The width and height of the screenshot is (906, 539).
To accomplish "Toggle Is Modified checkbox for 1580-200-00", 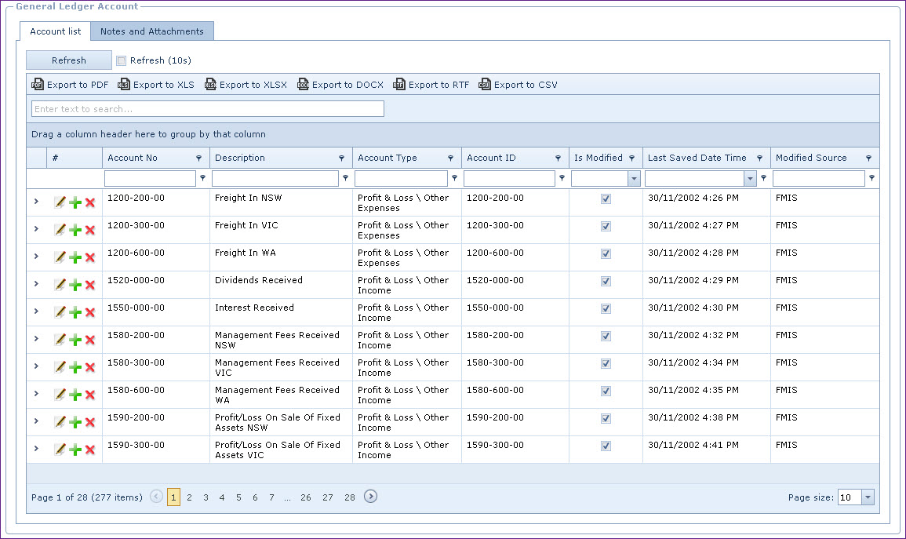I will (x=606, y=337).
